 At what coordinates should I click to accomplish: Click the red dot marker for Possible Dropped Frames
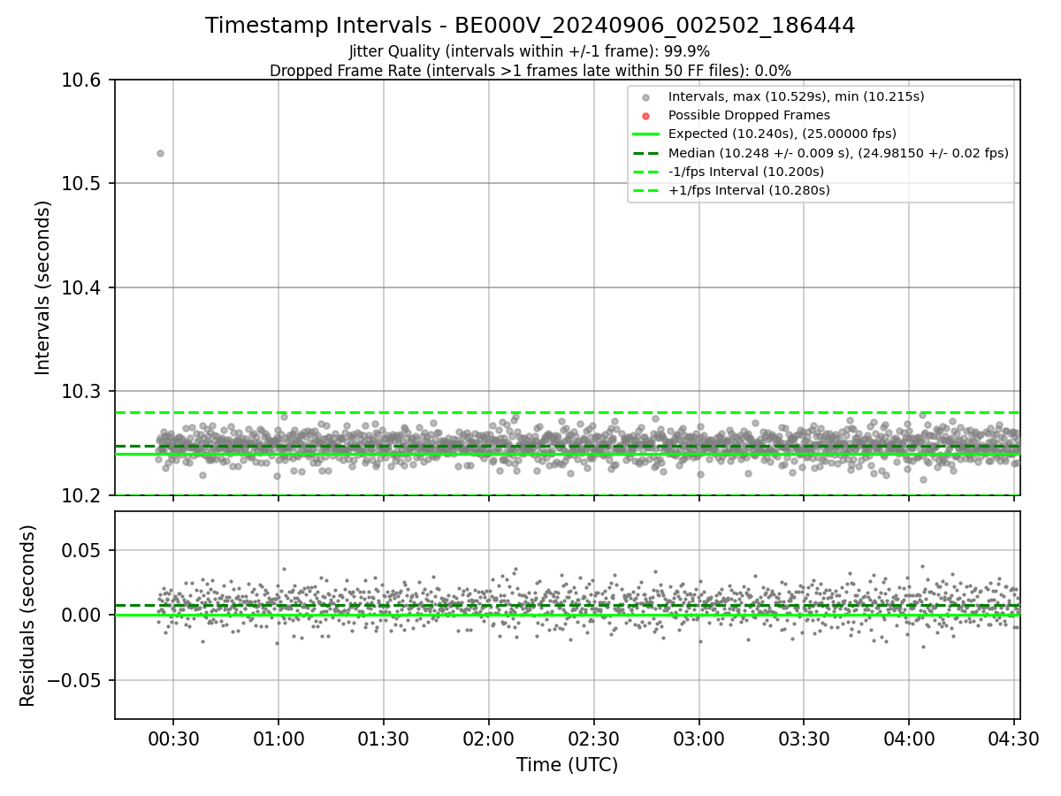point(646,116)
